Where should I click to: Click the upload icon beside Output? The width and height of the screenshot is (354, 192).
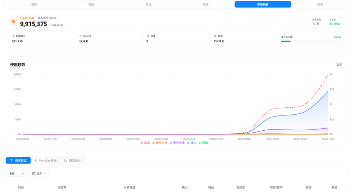tap(81, 36)
